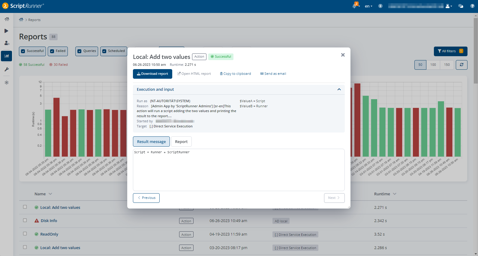Click the Next report button
Screen dimensions: 478x256
(x=334, y=198)
